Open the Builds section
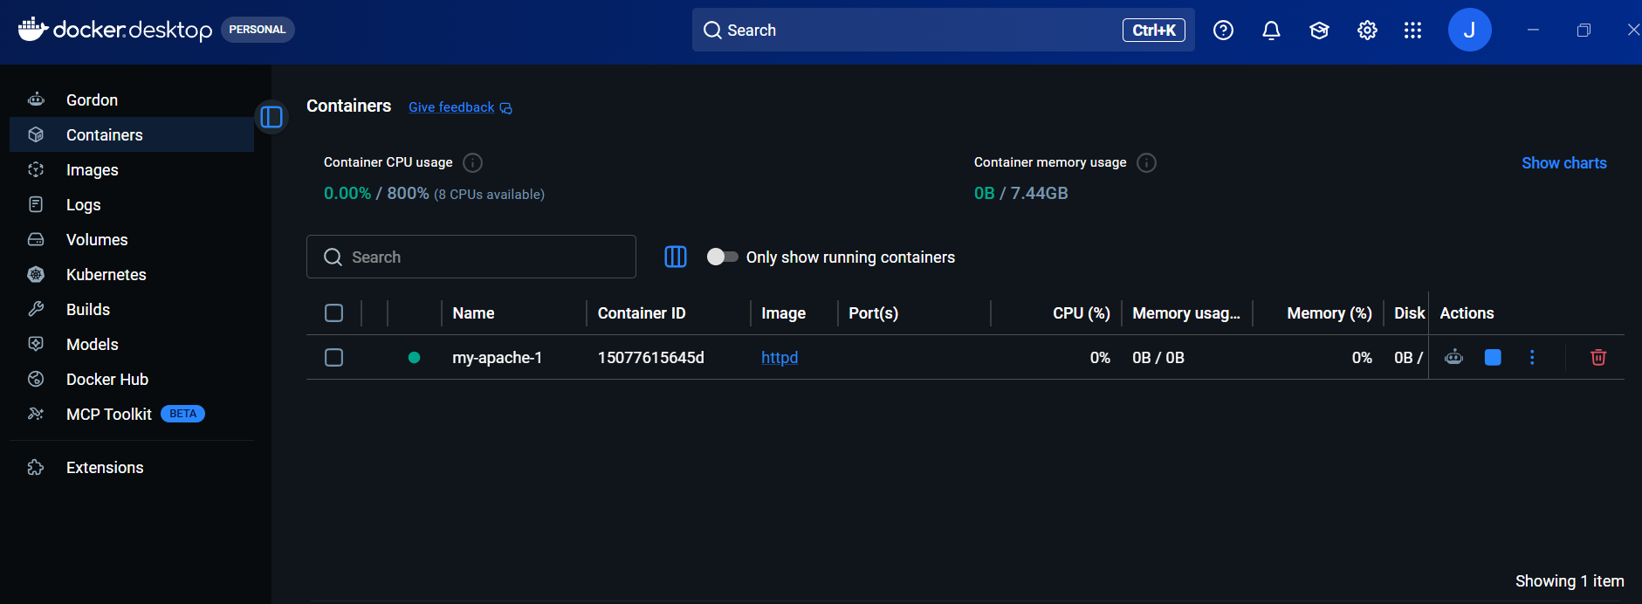Viewport: 1642px width, 604px height. [131, 309]
